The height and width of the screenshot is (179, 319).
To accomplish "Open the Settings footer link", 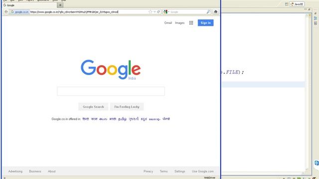I will pyautogui.click(x=180, y=171).
